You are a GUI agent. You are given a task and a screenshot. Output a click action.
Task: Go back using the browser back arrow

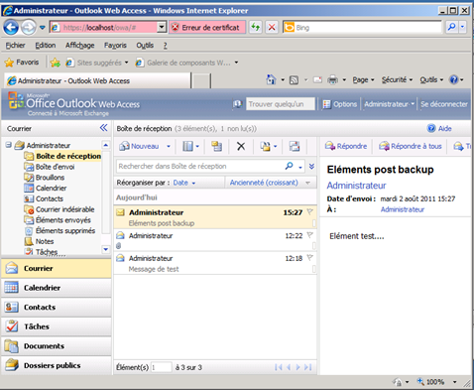[11, 28]
